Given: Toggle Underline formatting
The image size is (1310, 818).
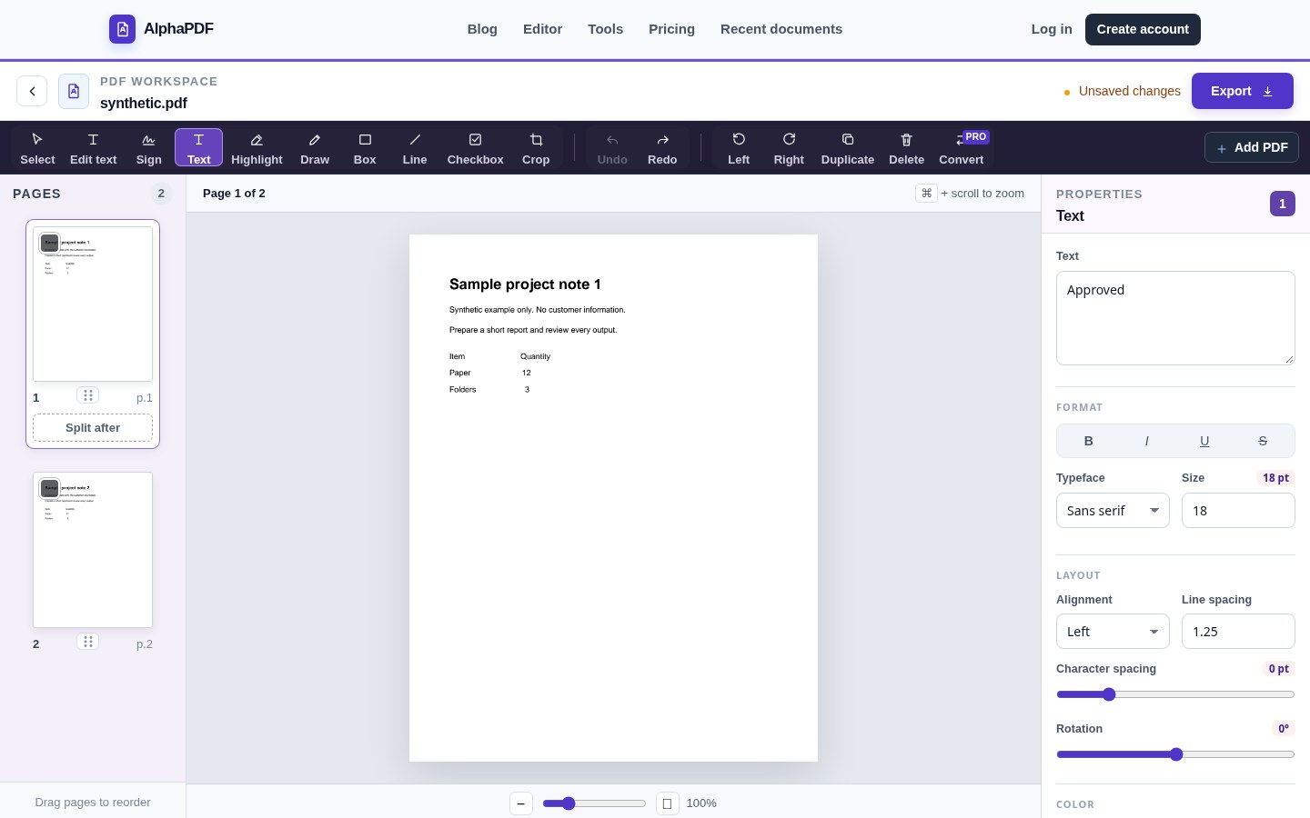Looking at the screenshot, I should pos(1204,441).
